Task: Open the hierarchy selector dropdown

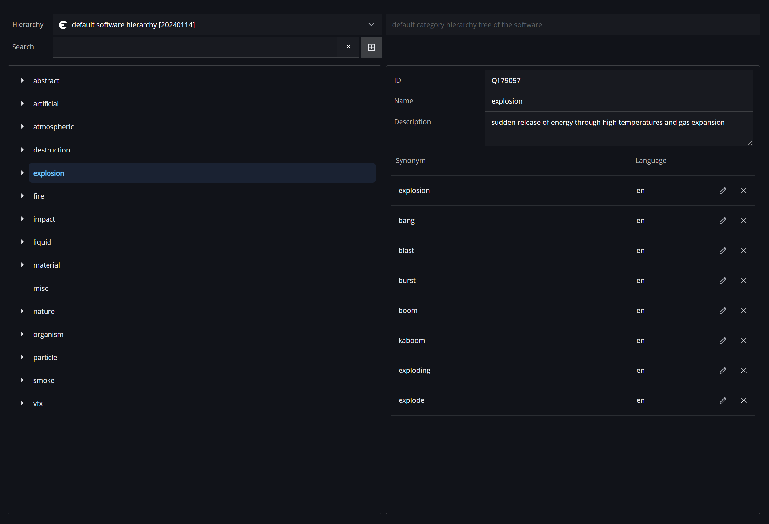Action: coord(371,24)
